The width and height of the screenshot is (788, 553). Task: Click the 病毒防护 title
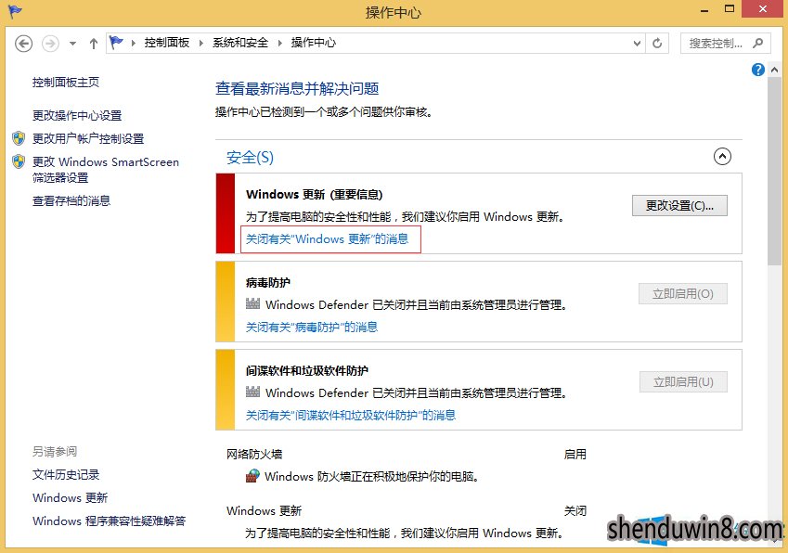268,283
